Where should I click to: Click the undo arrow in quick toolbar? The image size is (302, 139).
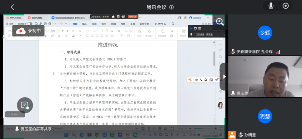pyautogui.click(x=55, y=24)
